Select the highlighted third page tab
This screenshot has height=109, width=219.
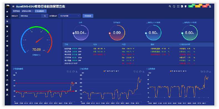click(x=40, y=11)
